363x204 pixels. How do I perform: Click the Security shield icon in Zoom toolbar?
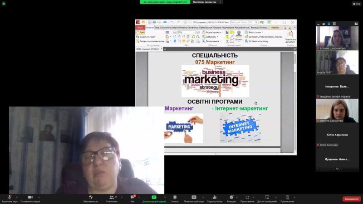click(x=90, y=197)
